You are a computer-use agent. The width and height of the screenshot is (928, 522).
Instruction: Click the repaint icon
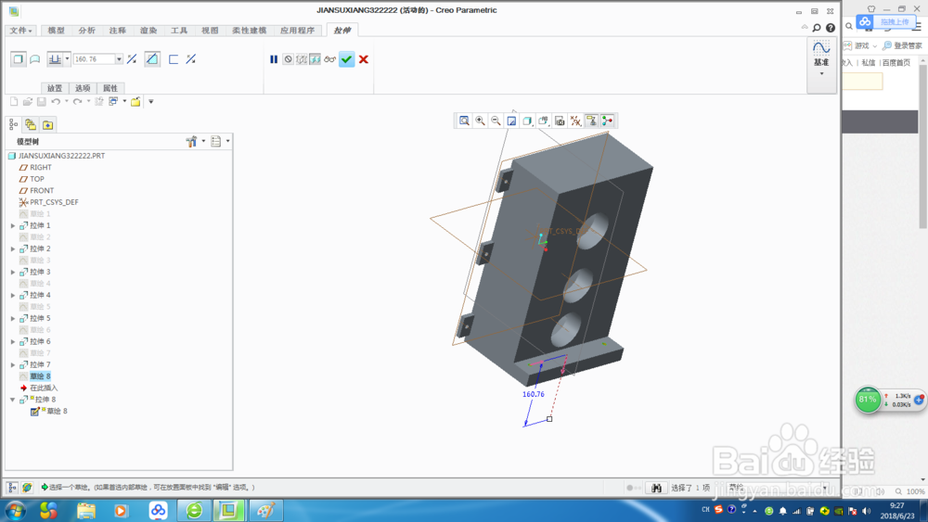511,121
